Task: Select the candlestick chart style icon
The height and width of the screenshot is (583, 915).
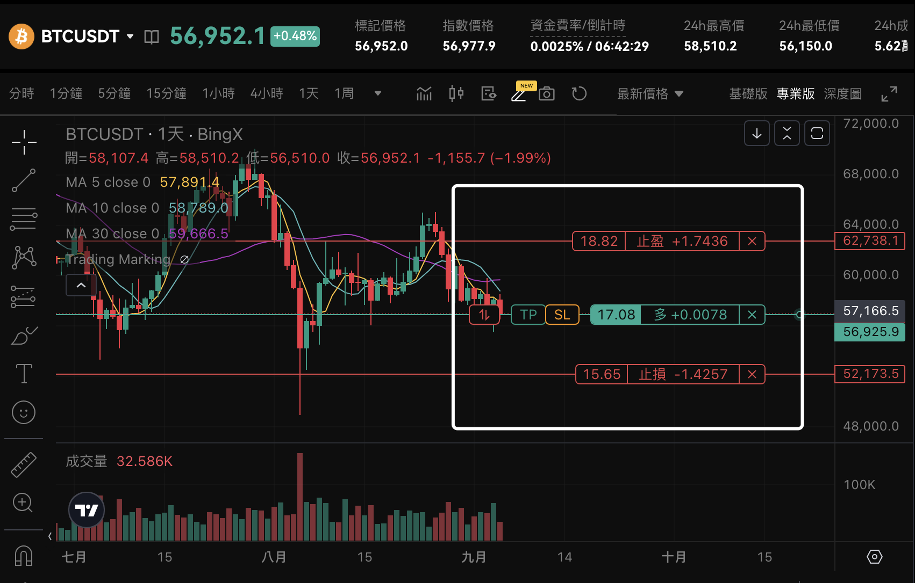Action: click(456, 94)
